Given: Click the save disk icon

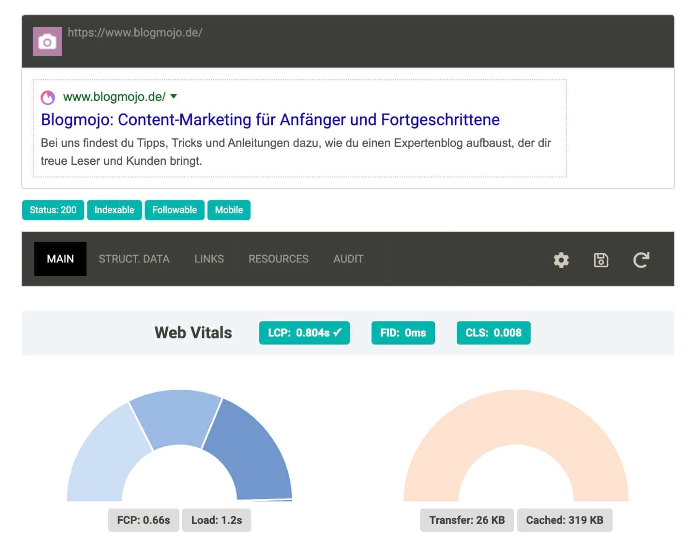Looking at the screenshot, I should click(601, 260).
